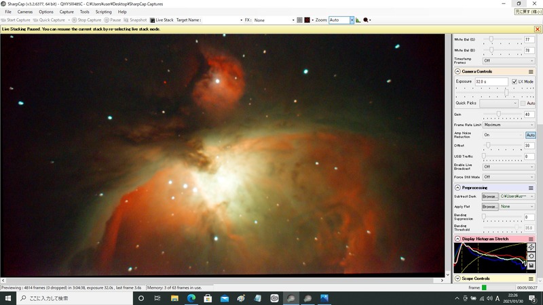Show hidden system tray icons
The height and width of the screenshot is (305, 543).
click(x=457, y=298)
